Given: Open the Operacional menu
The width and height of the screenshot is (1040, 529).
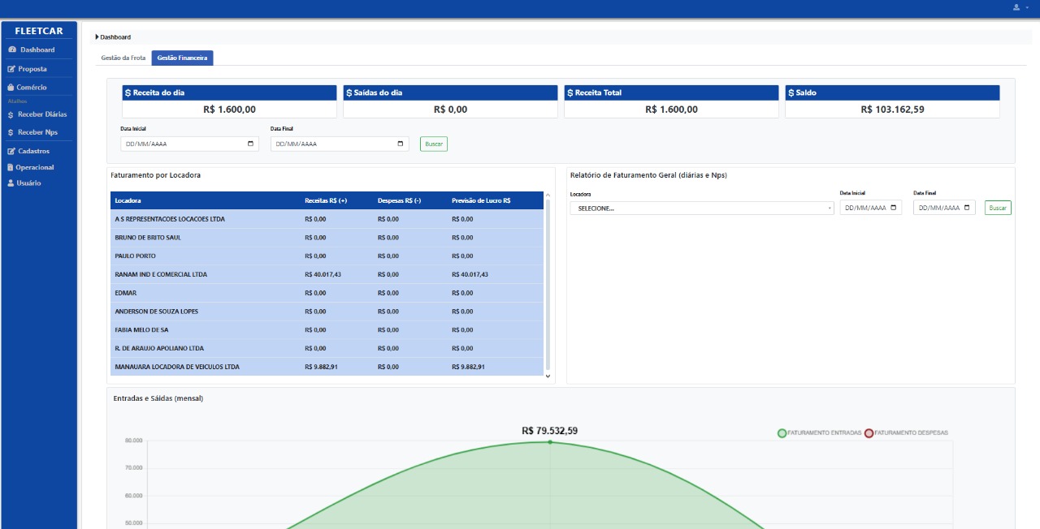Looking at the screenshot, I should coord(36,167).
